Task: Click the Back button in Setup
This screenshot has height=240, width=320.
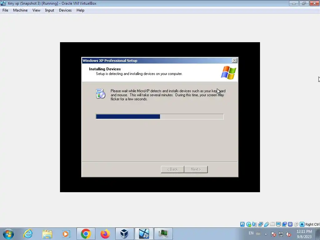Action: click(172, 169)
